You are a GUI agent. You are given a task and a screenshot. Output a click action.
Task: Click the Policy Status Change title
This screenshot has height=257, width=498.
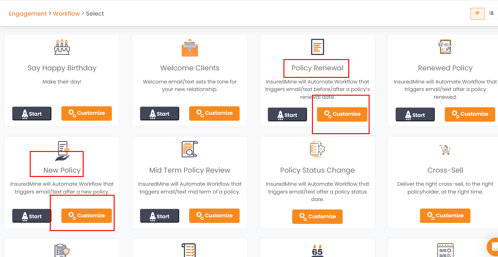tap(318, 170)
